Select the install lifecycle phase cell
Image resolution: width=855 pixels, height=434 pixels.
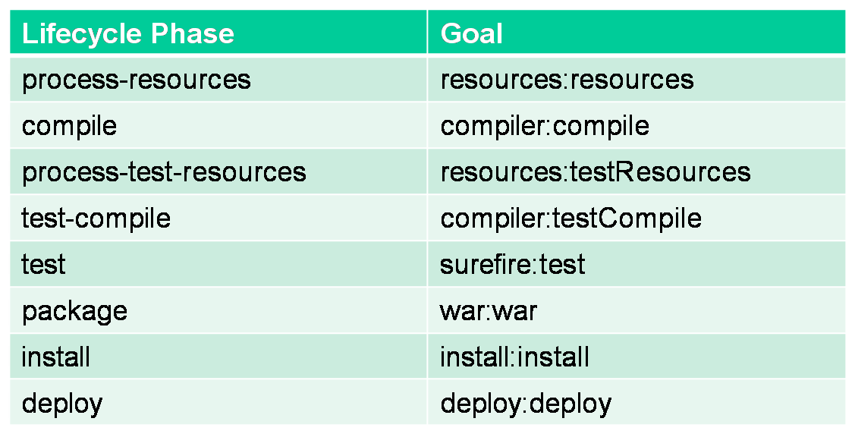[56, 357]
